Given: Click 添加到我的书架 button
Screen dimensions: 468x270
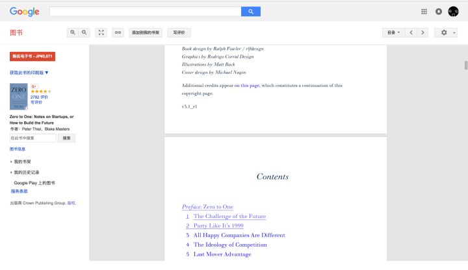Looking at the screenshot, I should pyautogui.click(x=146, y=32).
